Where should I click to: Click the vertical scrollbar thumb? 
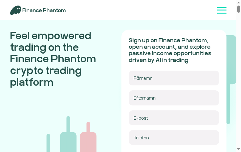tap(239, 9)
